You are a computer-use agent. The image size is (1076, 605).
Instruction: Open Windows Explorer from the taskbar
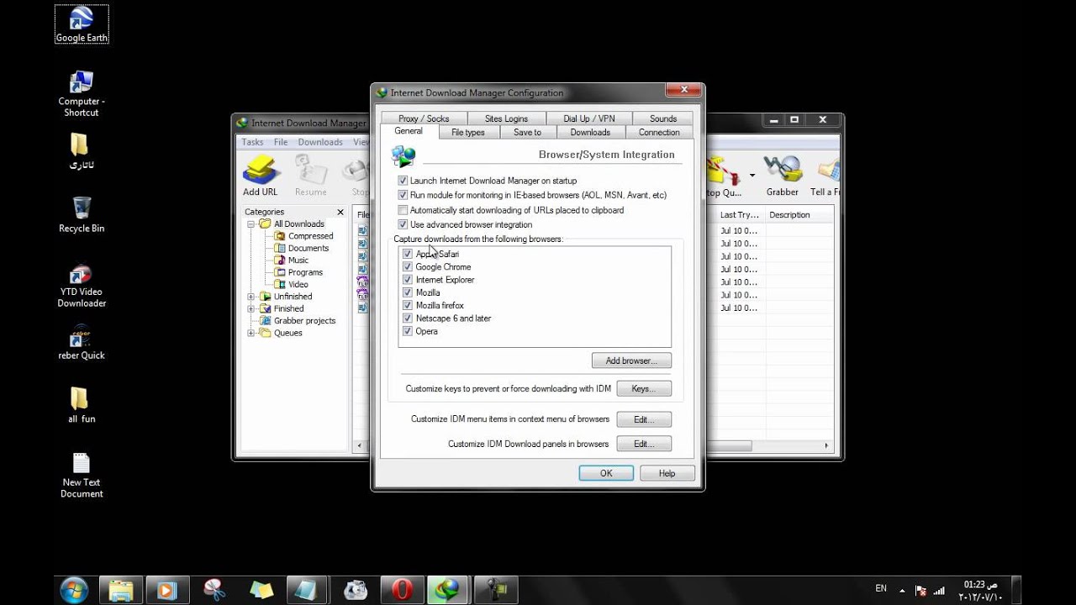122,590
